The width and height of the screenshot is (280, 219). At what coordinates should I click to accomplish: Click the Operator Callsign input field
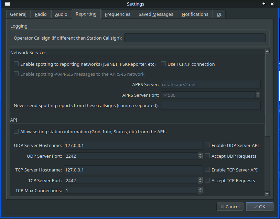click(195, 38)
